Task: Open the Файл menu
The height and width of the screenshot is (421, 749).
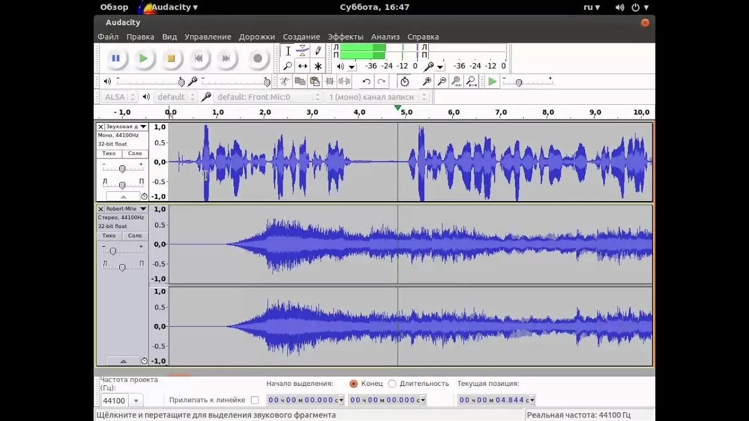Action: point(108,36)
